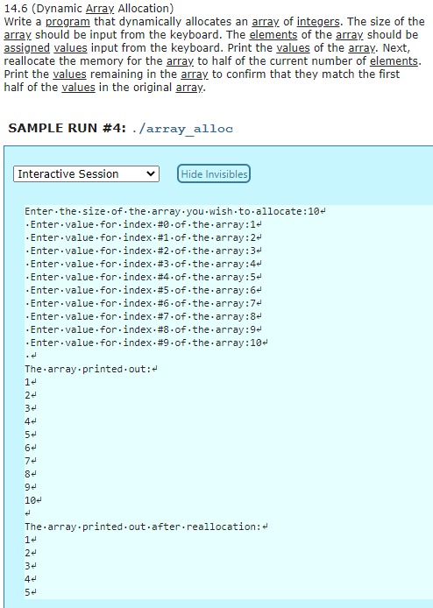Screen dimensions: 433x608
Task: Click 'values' link before 'in the original'
Action: (x=78, y=87)
